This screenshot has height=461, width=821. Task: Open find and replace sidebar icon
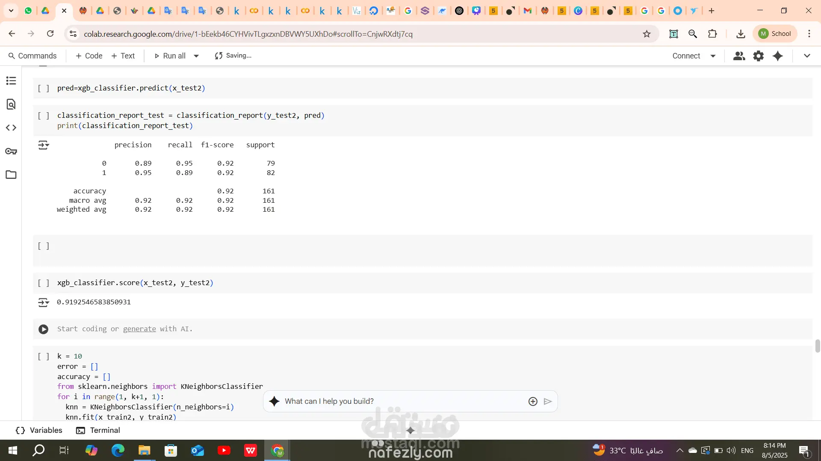pos(11,104)
